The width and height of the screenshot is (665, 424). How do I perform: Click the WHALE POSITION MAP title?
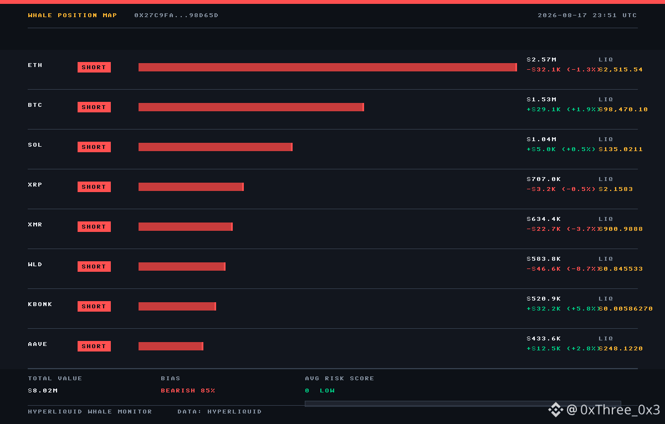tap(73, 15)
